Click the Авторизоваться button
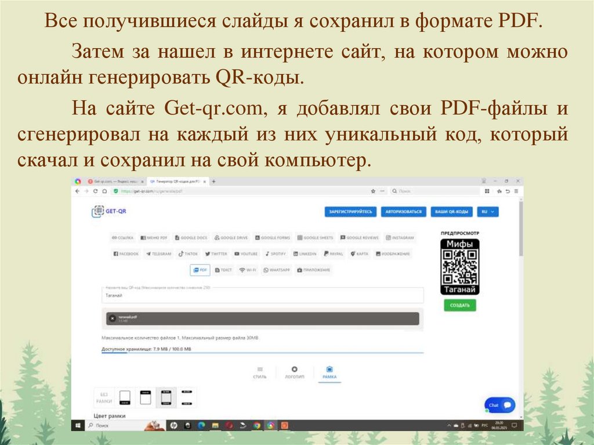Screen dimensions: 594x445 pos(404,212)
